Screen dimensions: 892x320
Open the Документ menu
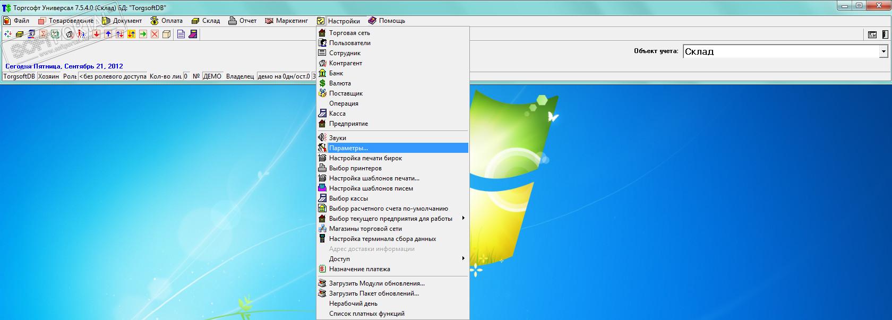click(122, 21)
